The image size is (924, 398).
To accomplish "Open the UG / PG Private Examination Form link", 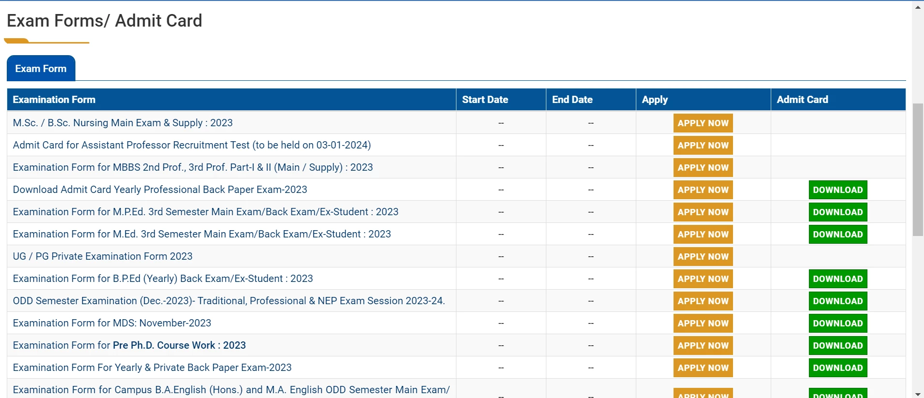I will click(x=103, y=256).
